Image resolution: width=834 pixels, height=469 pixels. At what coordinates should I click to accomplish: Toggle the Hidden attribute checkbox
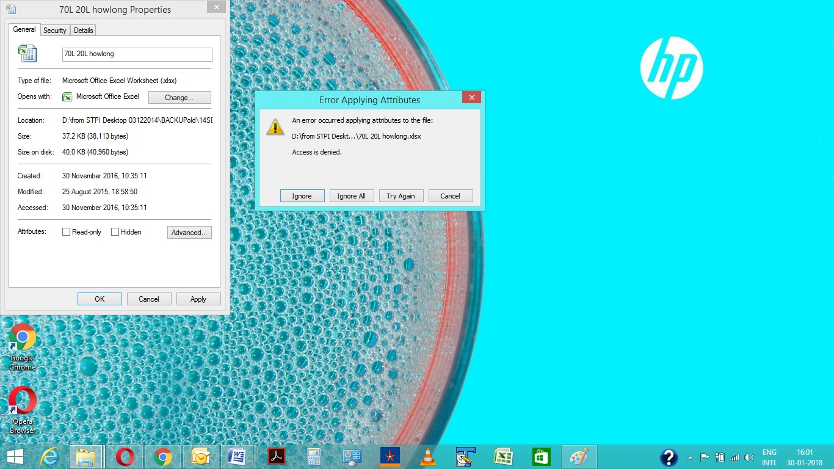(115, 232)
